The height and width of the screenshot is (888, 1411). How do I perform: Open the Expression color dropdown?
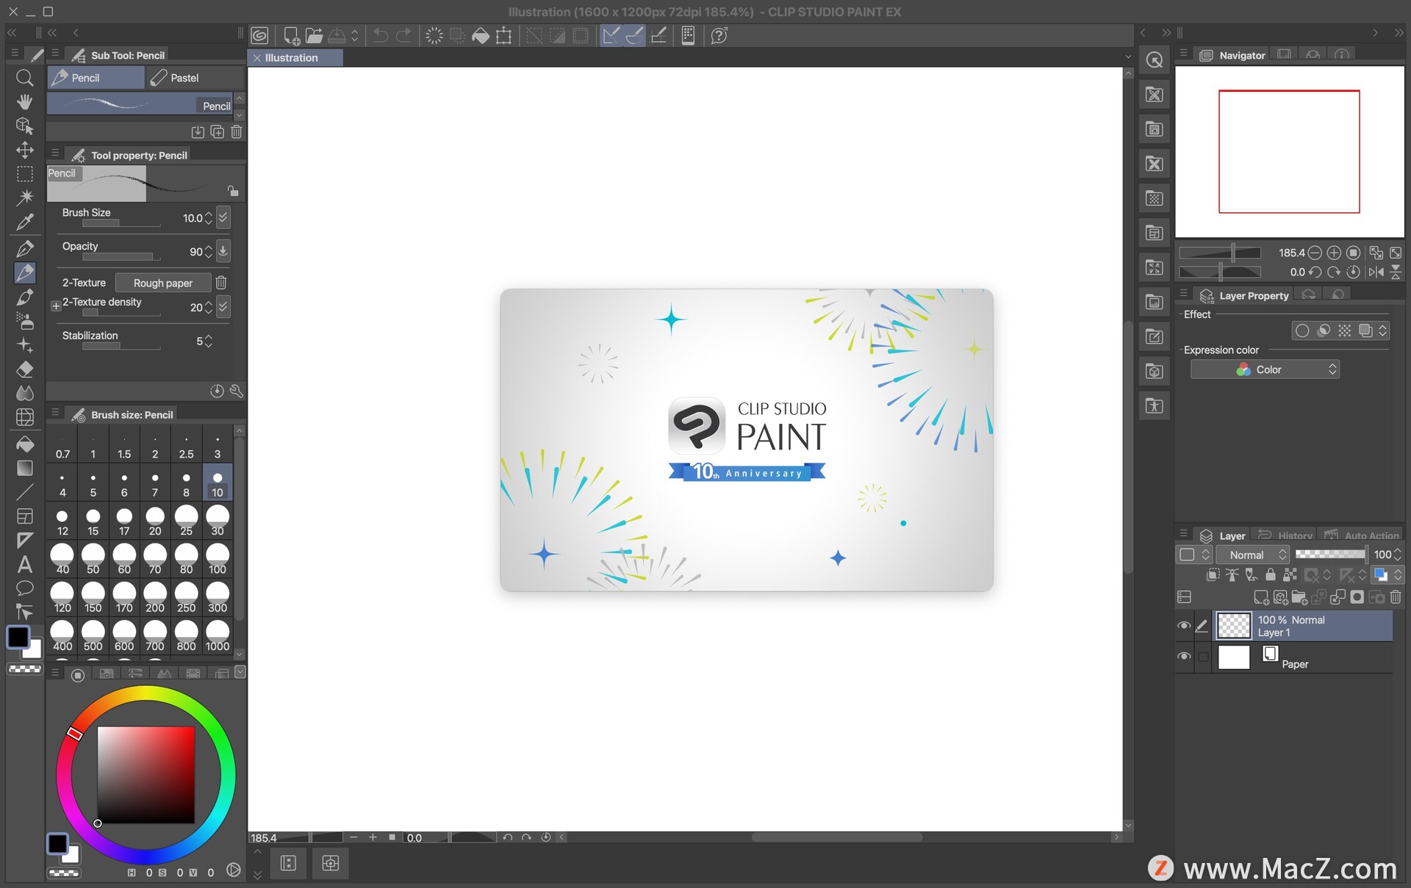tap(1265, 369)
